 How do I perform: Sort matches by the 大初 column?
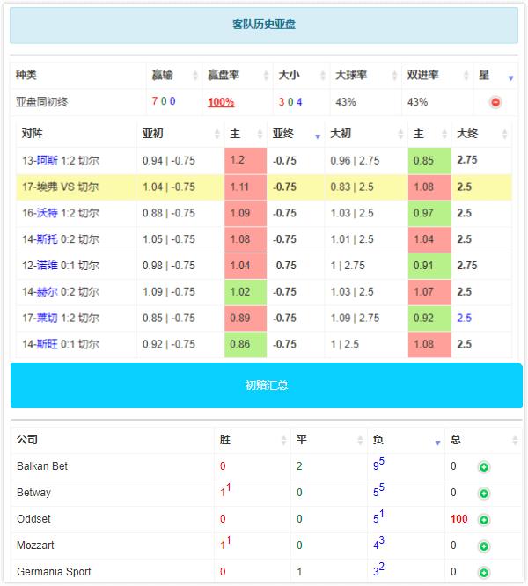tap(366, 134)
